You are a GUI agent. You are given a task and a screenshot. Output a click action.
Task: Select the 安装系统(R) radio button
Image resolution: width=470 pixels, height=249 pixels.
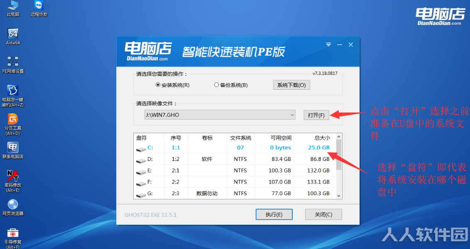tap(158, 85)
